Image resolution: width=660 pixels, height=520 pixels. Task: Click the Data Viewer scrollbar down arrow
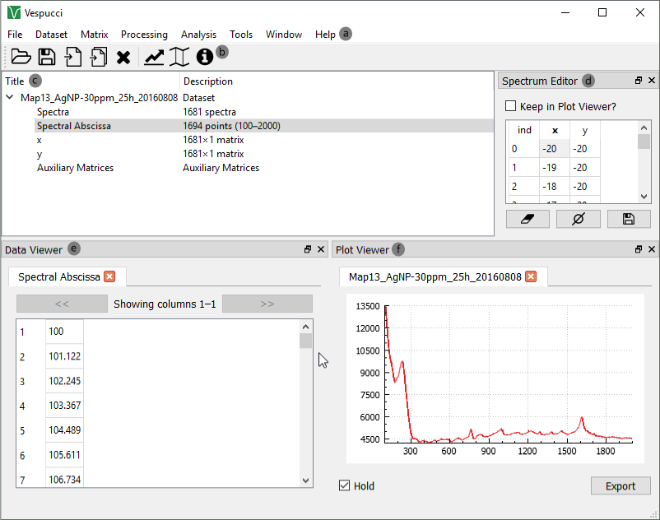[x=306, y=481]
